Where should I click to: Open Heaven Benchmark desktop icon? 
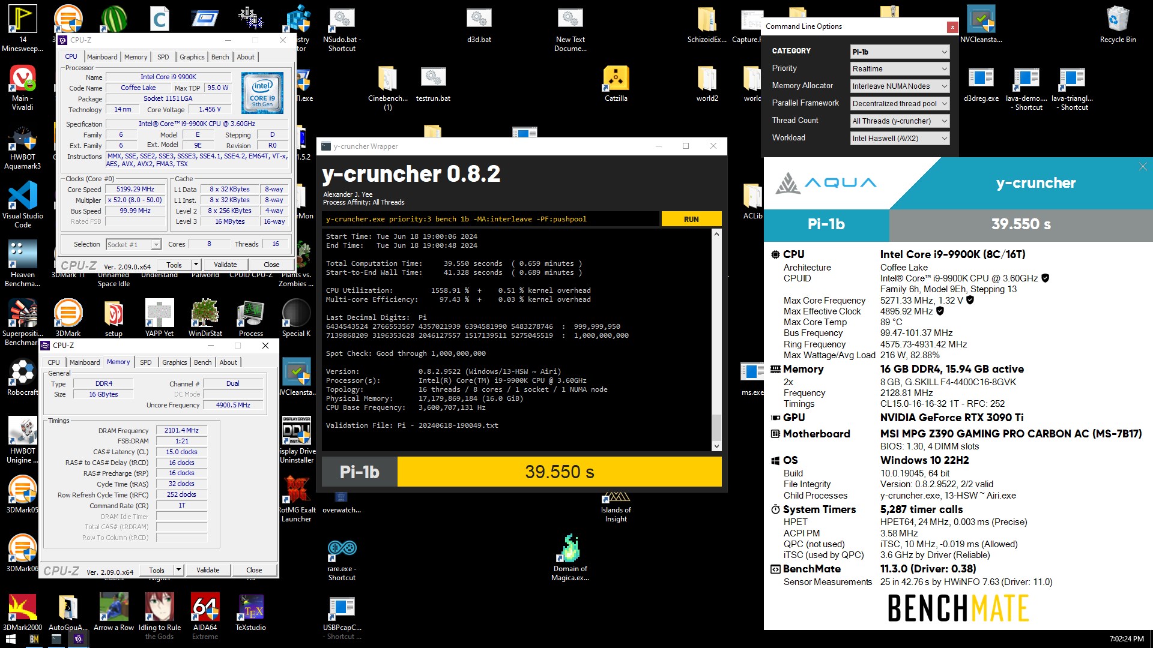click(x=23, y=263)
